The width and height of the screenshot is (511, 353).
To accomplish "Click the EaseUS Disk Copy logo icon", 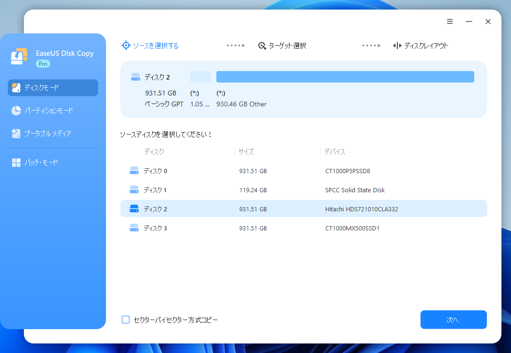I will [x=19, y=57].
